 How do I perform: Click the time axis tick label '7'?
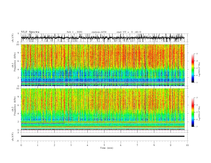point(137,145)
